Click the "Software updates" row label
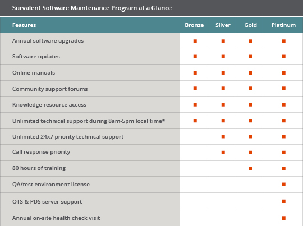This screenshot has width=303, height=226. tap(36, 57)
